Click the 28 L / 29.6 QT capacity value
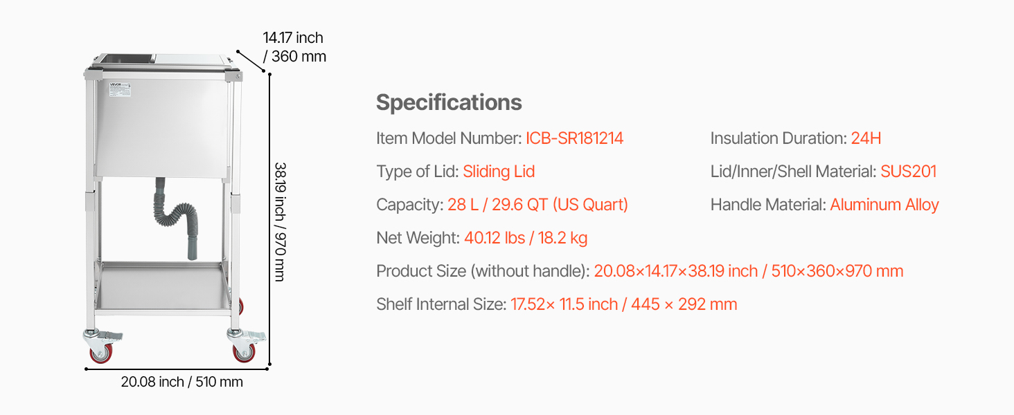The image size is (1014, 415). [538, 205]
